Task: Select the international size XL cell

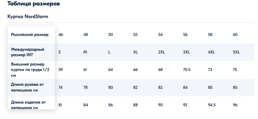Action: tap(136, 52)
